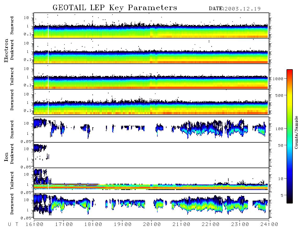The height and width of the screenshot is (229, 298).
Task: Open the Electron Tailward spectrogram panel
Action: coord(151,77)
